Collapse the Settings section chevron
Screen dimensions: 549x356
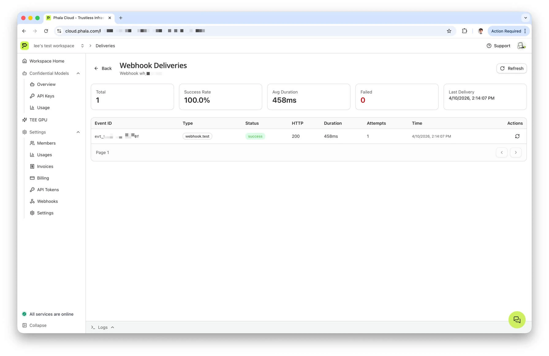[78, 132]
